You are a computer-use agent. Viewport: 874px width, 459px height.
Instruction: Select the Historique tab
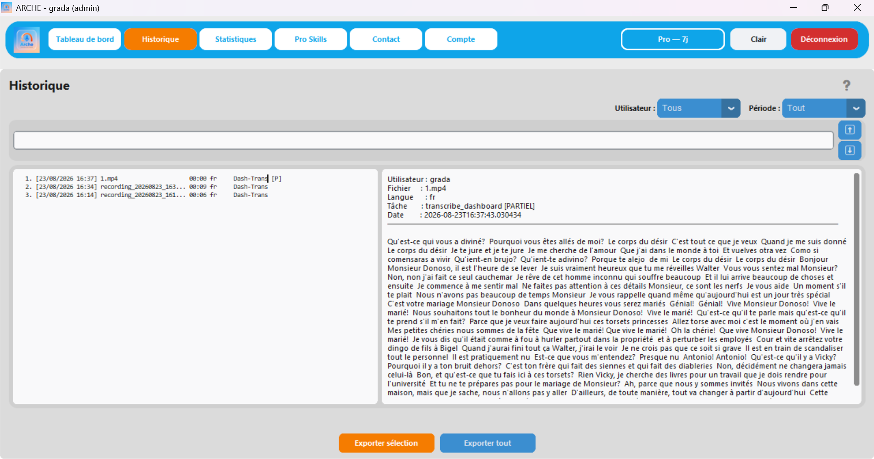[160, 39]
